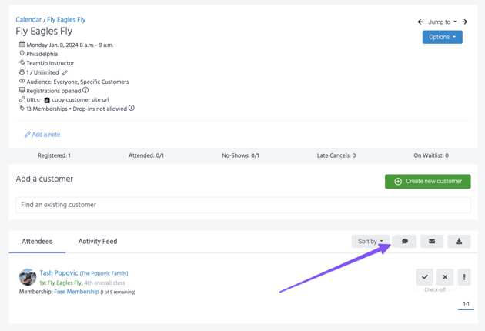Click the registrations opened info icon
The width and height of the screenshot is (485, 331).
point(85,91)
